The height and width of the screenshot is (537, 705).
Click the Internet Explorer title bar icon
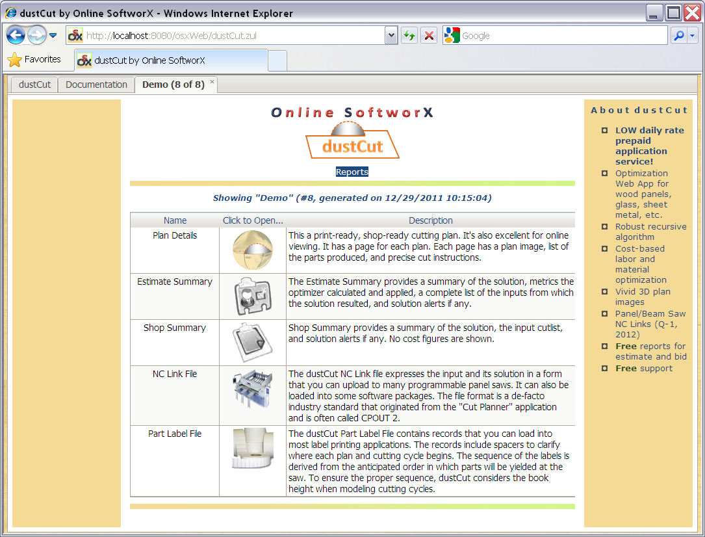(11, 12)
